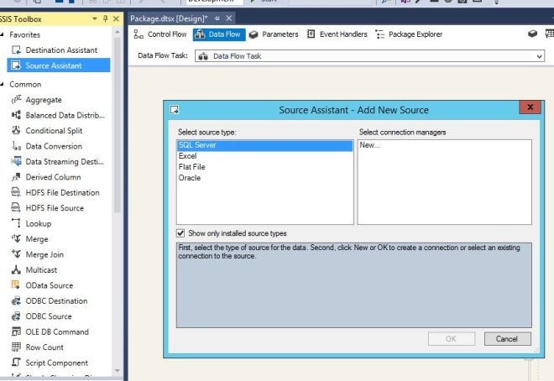Click the Cancel button in dialog
The height and width of the screenshot is (381, 554).
[507, 339]
